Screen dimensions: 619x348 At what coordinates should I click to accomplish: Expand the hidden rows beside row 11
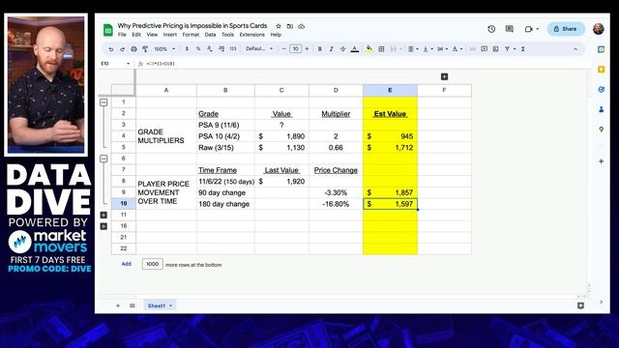(103, 215)
